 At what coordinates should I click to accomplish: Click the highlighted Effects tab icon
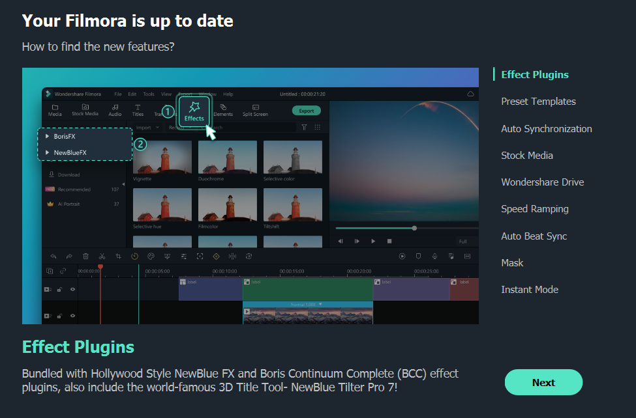pos(194,111)
